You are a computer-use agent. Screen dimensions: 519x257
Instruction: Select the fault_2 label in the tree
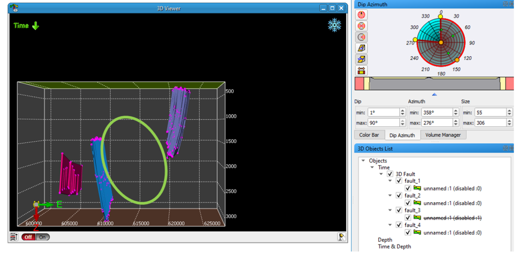412,196
